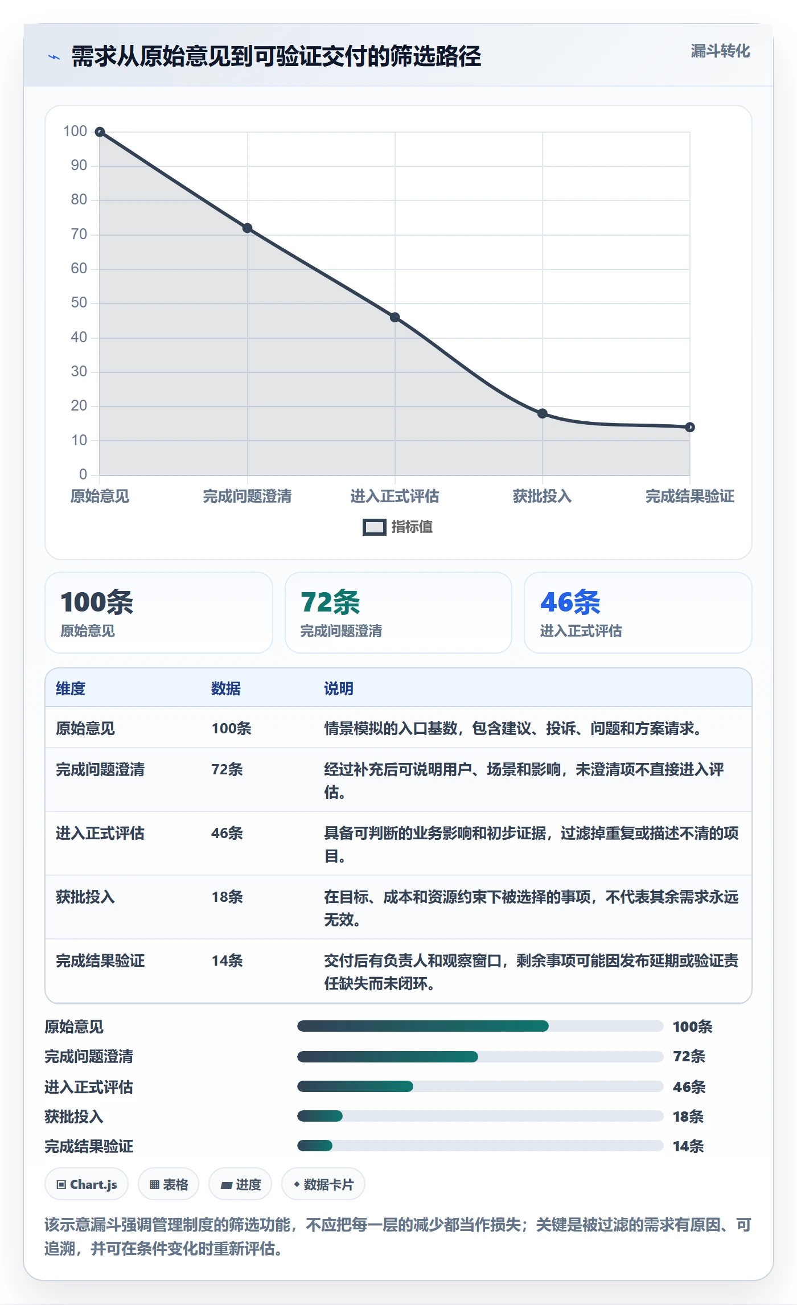Click the 进度 tag chip

click(240, 1184)
